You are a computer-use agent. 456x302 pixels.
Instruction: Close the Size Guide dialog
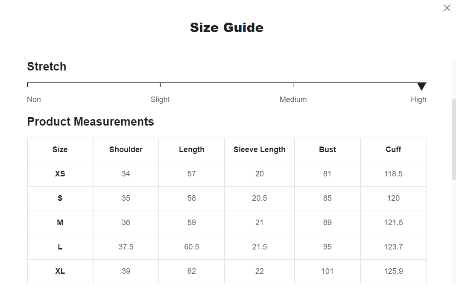pyautogui.click(x=447, y=8)
